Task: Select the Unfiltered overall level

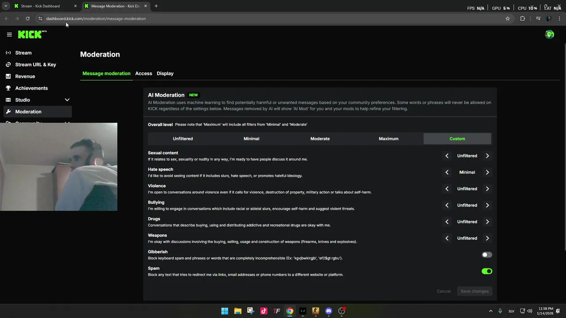Action: pos(183,139)
